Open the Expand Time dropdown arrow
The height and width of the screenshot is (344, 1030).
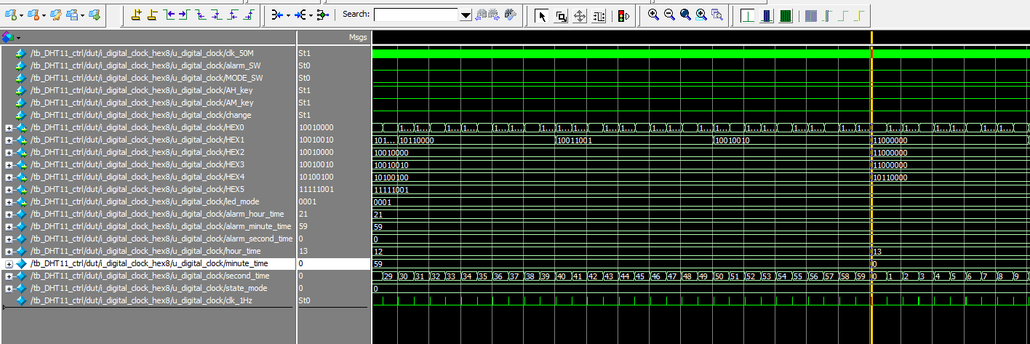tap(288, 15)
